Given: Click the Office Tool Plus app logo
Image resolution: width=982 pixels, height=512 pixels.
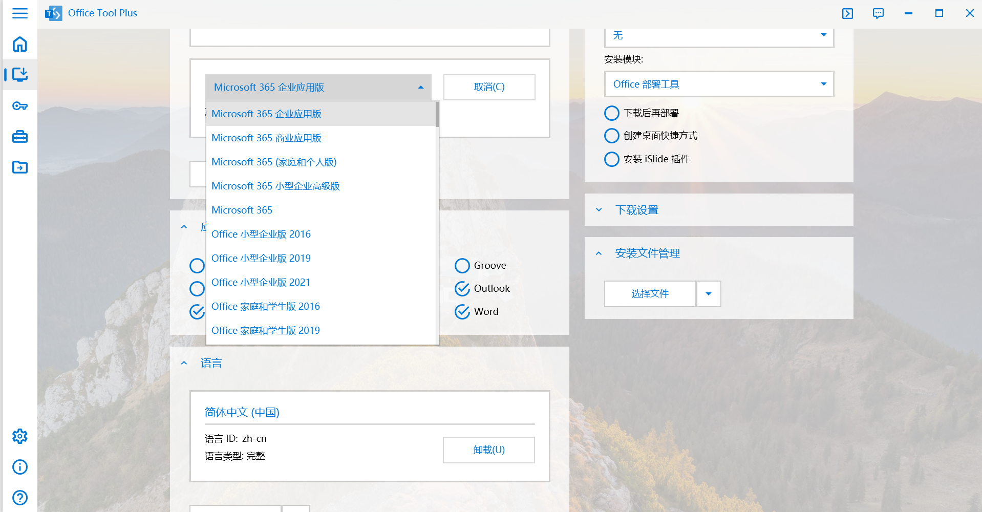Looking at the screenshot, I should pyautogui.click(x=53, y=13).
